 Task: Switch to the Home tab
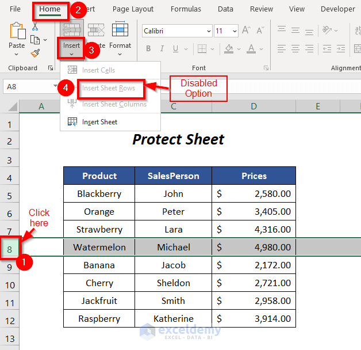(x=50, y=9)
